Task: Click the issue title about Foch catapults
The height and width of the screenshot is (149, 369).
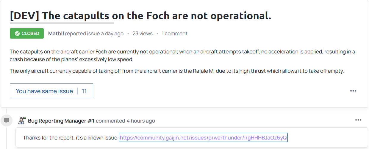Action: click(x=140, y=16)
